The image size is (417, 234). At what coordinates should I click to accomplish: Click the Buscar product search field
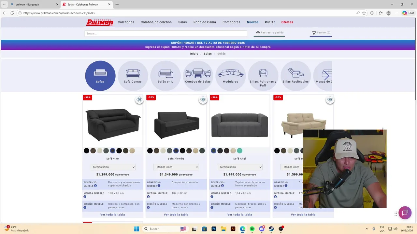pyautogui.click(x=165, y=33)
